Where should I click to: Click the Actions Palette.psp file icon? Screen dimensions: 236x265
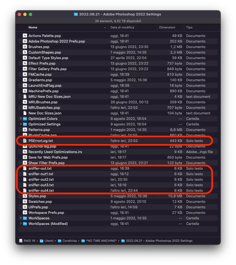(x=25, y=36)
